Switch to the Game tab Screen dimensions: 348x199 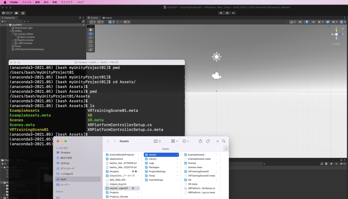pos(107,18)
